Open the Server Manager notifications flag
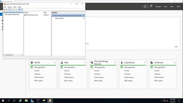 pos(151,6)
